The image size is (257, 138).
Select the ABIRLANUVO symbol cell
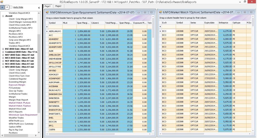coord(55,31)
